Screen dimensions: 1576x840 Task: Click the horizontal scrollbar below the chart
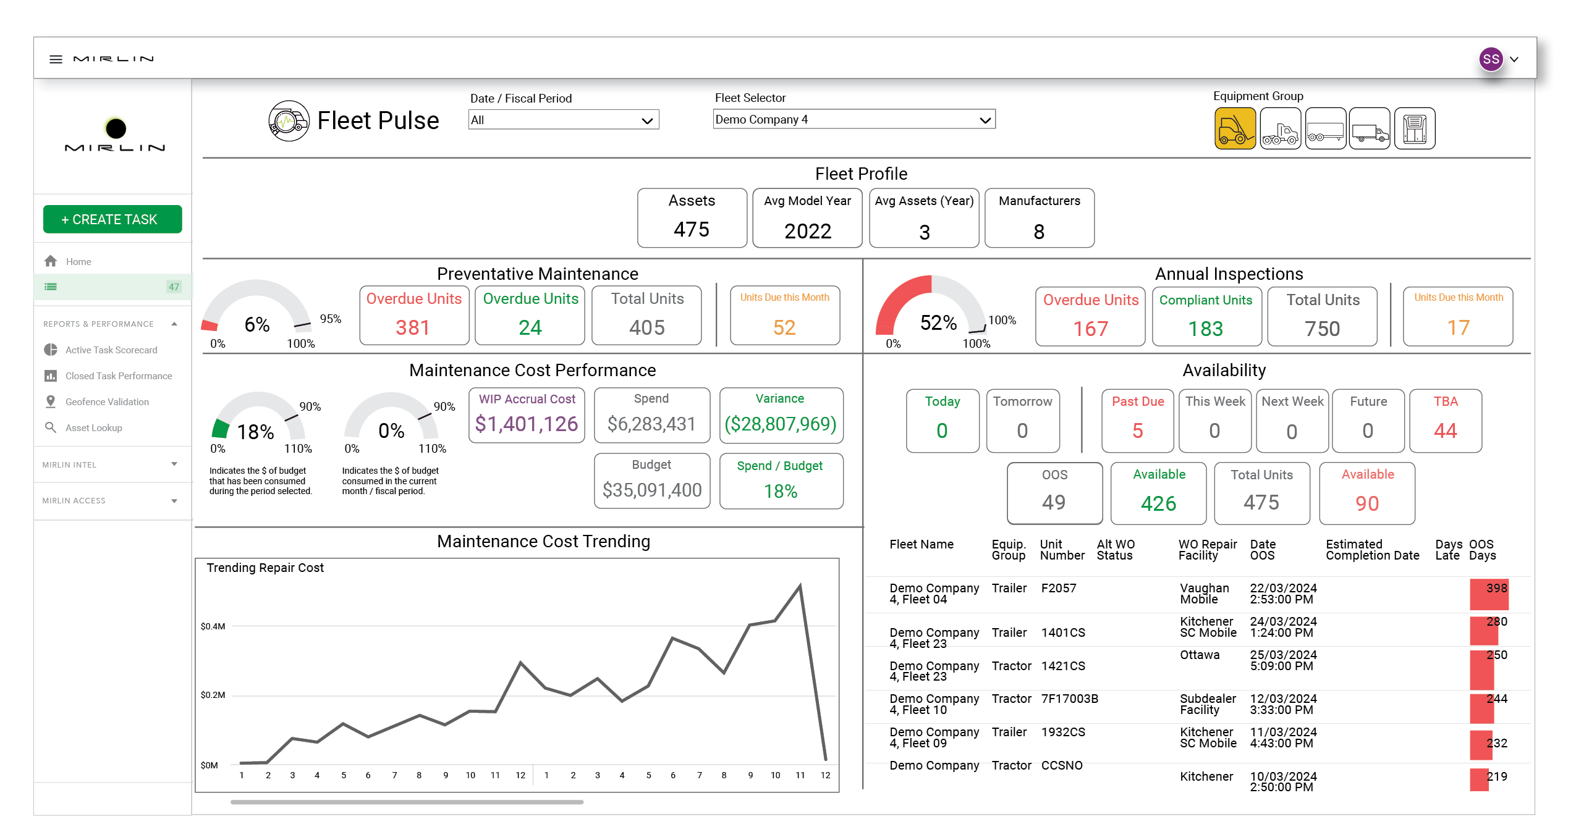406,802
